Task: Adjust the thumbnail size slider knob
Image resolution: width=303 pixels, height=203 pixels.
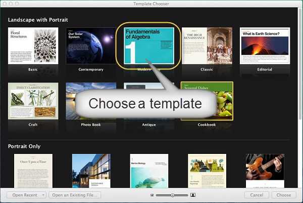Action: point(172,195)
